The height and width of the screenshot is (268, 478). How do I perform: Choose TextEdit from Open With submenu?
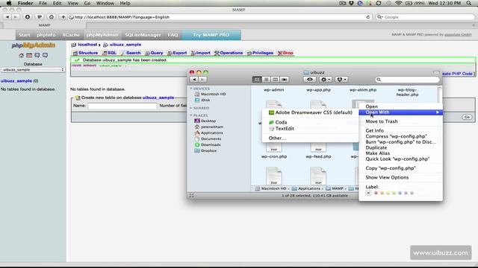310,129
